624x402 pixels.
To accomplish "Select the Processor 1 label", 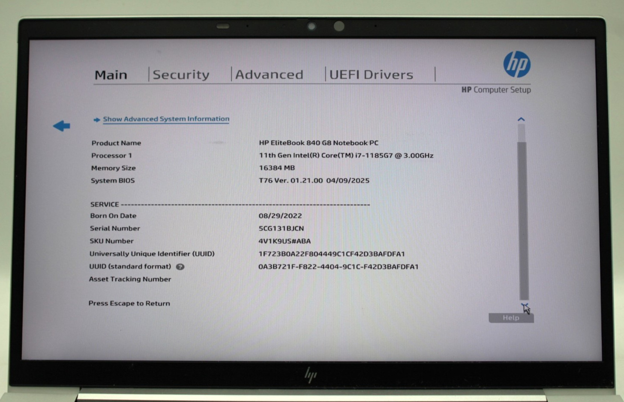I will coord(111,156).
